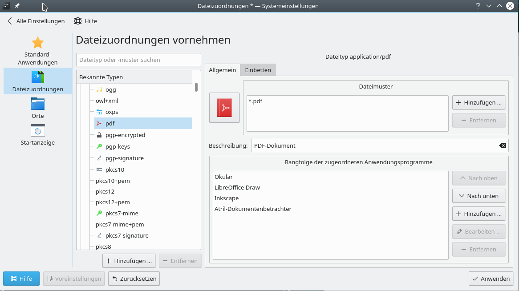Switch to the Einbetten tab
The image size is (519, 291).
(x=258, y=70)
